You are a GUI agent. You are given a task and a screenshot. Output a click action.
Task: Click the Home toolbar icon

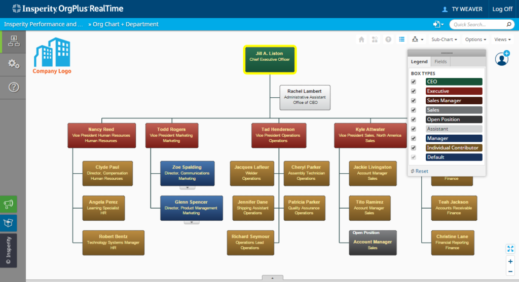click(x=361, y=39)
